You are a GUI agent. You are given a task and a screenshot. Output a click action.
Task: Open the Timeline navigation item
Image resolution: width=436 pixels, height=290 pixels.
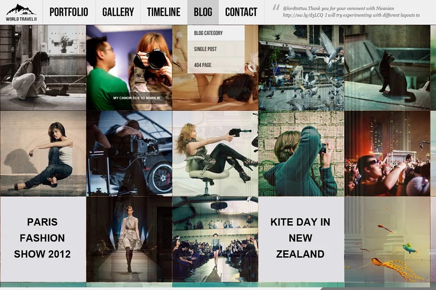(164, 12)
